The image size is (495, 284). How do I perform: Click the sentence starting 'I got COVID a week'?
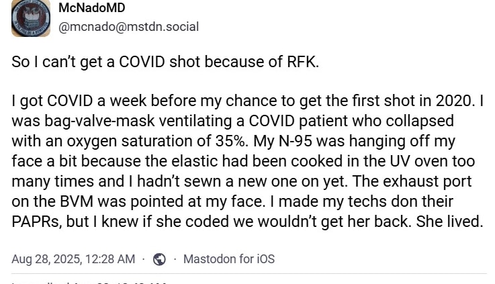tap(243, 101)
